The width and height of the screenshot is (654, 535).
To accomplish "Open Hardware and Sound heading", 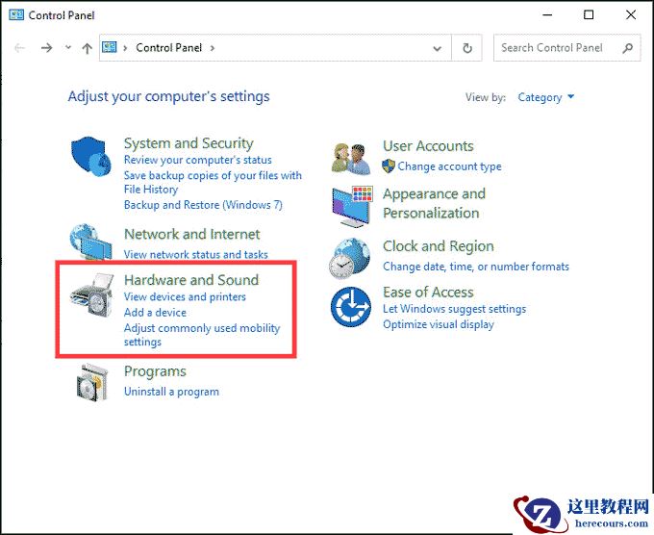I will pyautogui.click(x=191, y=280).
